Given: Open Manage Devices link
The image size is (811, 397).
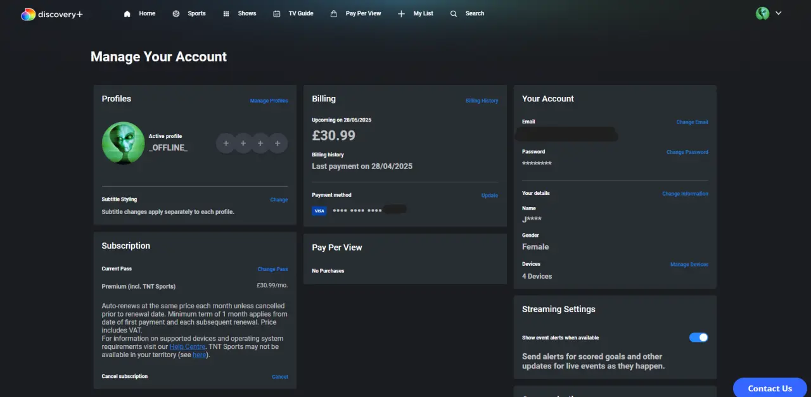Looking at the screenshot, I should [689, 265].
